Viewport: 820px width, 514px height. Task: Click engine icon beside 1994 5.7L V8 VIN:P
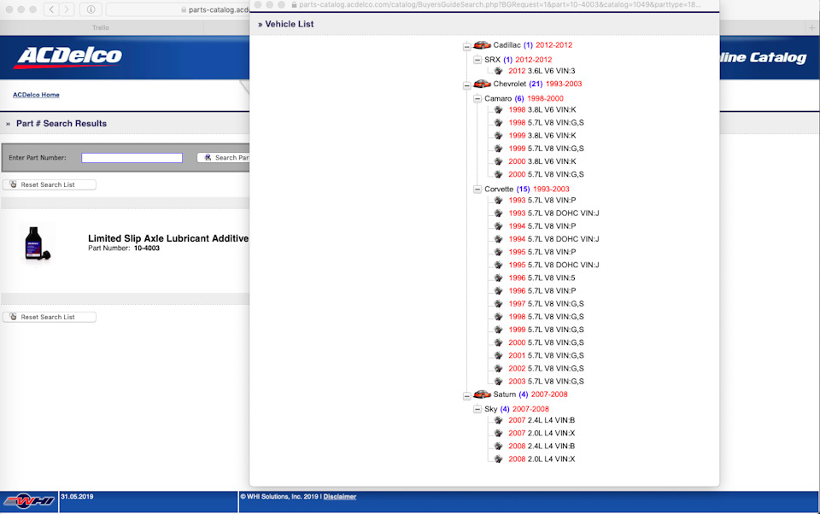pyautogui.click(x=498, y=226)
